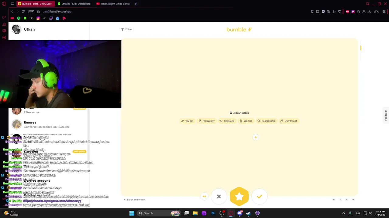Image resolution: width=389 pixels, height=218 pixels.
Task: SuperSwipe with the yellow star button
Action: (239, 197)
